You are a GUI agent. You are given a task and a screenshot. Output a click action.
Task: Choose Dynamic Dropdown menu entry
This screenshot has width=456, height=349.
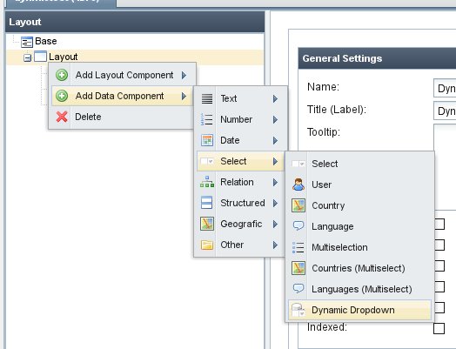click(x=359, y=310)
